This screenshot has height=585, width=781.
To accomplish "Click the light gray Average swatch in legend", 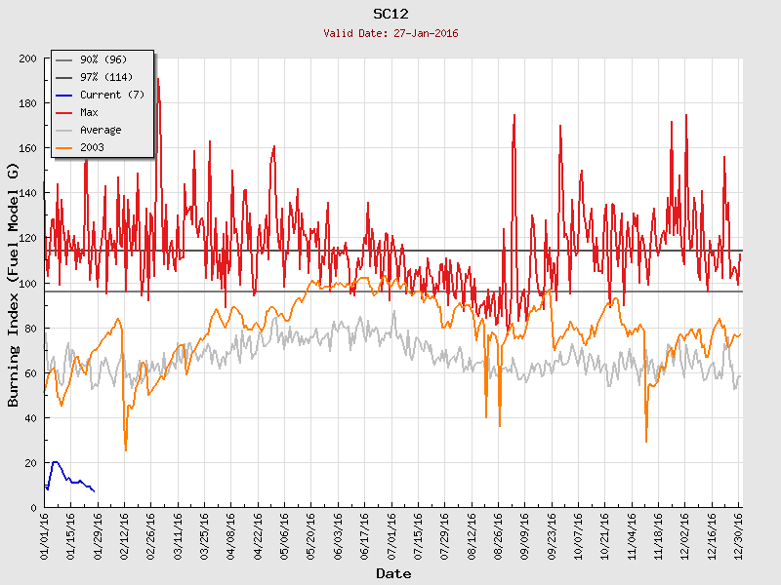I will 65,130.
